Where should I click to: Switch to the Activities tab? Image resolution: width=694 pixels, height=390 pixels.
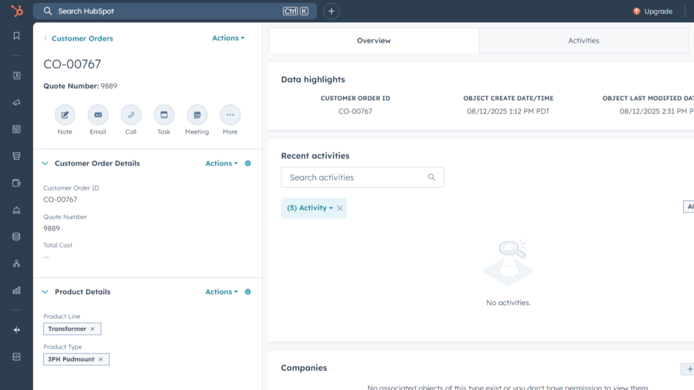pos(583,40)
